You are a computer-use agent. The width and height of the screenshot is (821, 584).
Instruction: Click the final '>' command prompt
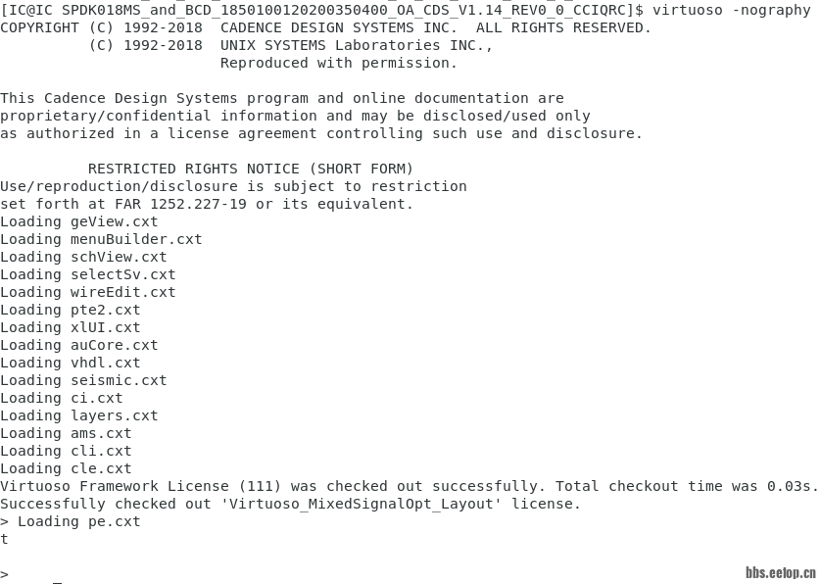pos(4,574)
